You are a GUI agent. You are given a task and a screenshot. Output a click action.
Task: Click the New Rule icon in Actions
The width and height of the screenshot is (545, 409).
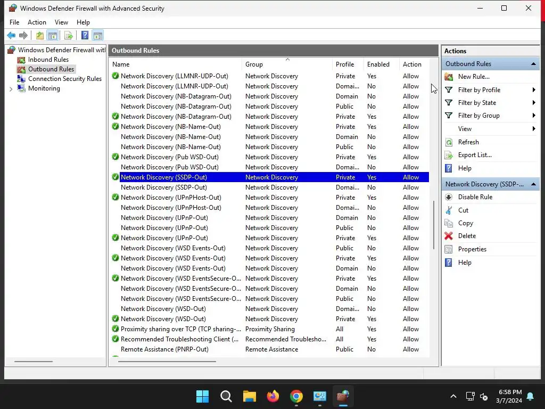coord(449,77)
